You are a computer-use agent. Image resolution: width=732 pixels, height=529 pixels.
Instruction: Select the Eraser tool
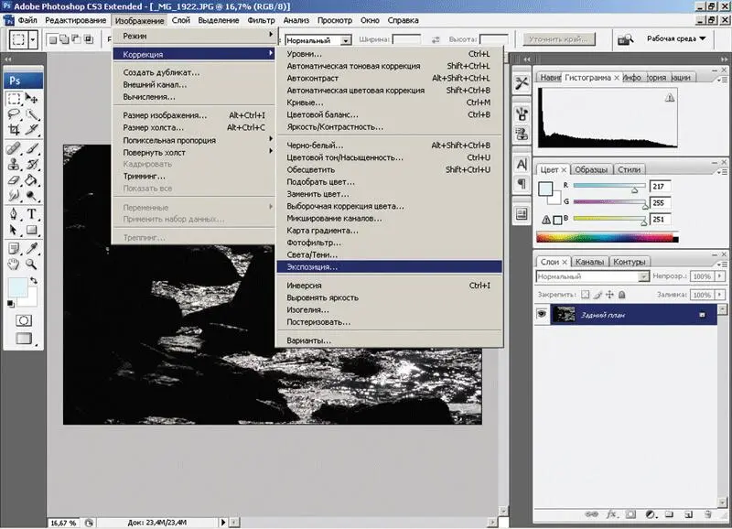[x=14, y=180]
